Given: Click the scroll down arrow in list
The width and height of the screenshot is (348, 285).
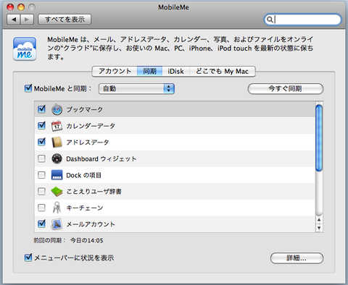Looking at the screenshot, I should [x=319, y=228].
